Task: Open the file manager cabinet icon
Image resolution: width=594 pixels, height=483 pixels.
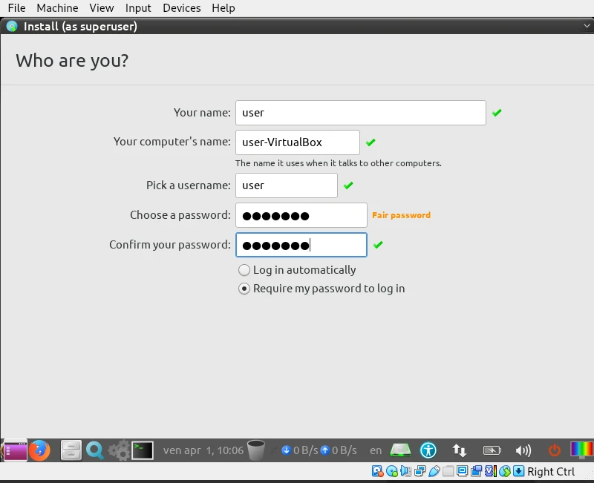Action: click(71, 450)
